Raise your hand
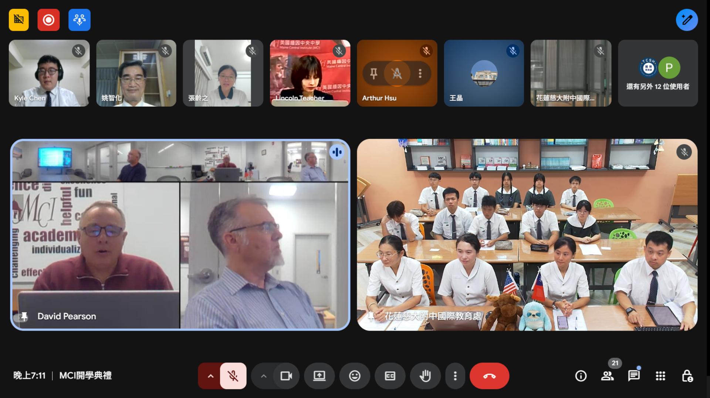 click(425, 376)
